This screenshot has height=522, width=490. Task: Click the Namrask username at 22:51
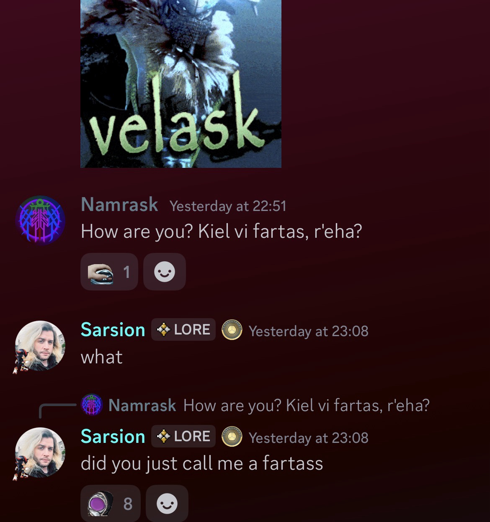tap(119, 205)
